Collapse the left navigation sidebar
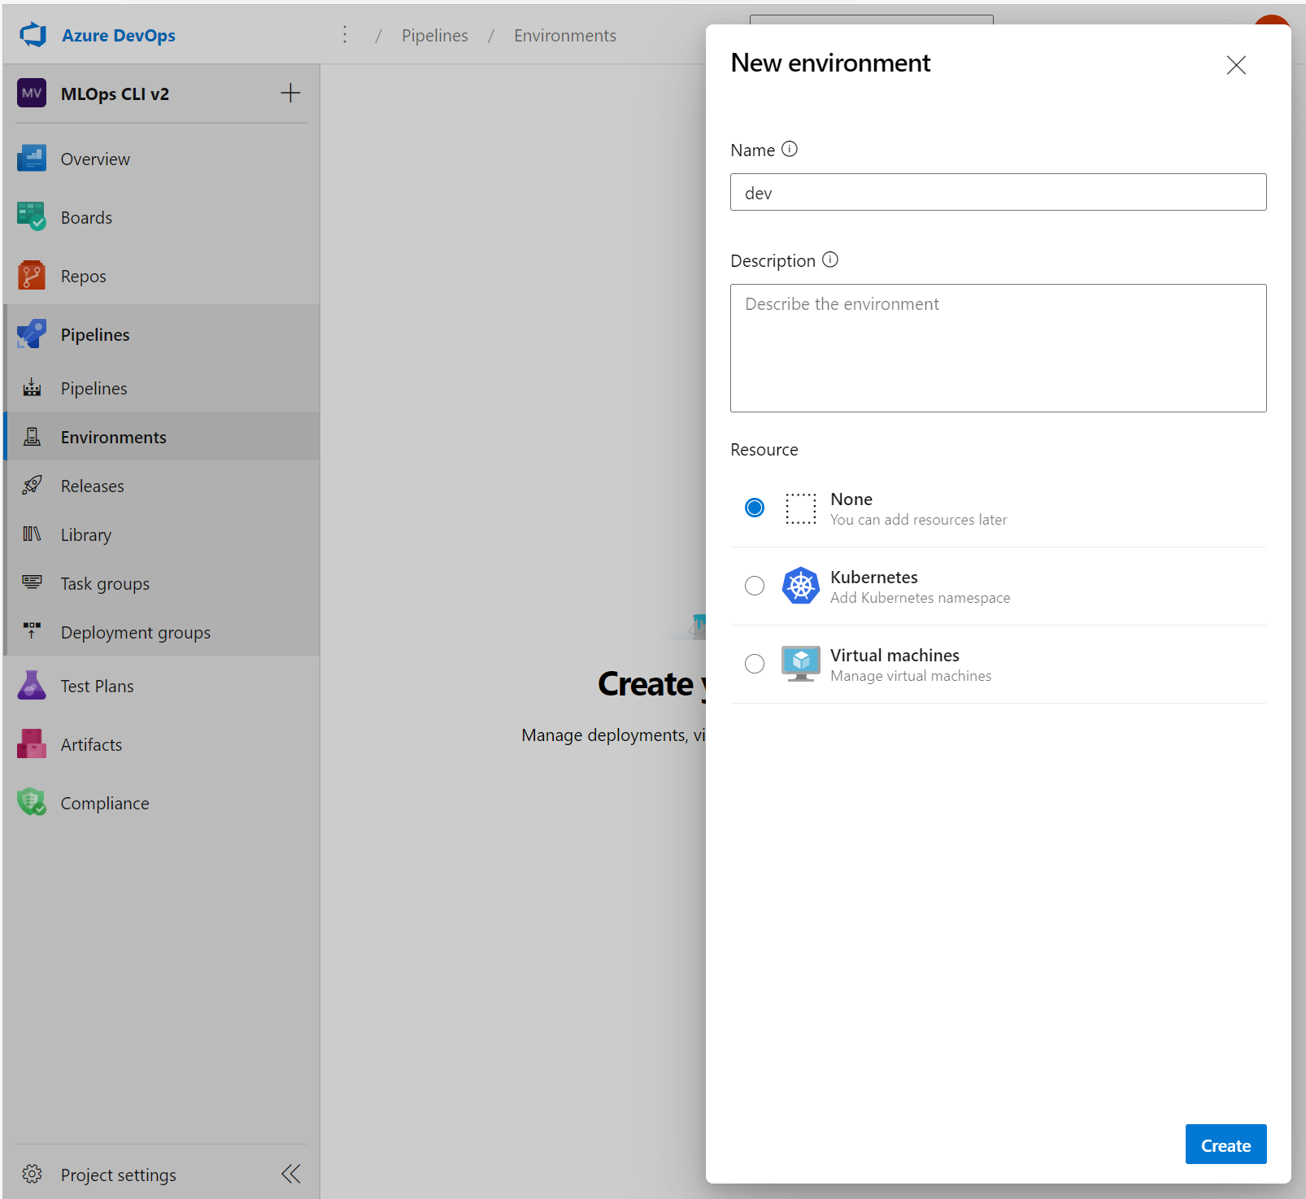 290,1174
